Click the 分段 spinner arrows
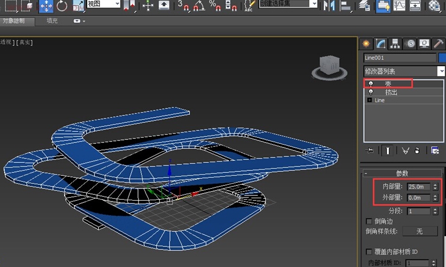This screenshot has width=446, height=267. (435, 211)
